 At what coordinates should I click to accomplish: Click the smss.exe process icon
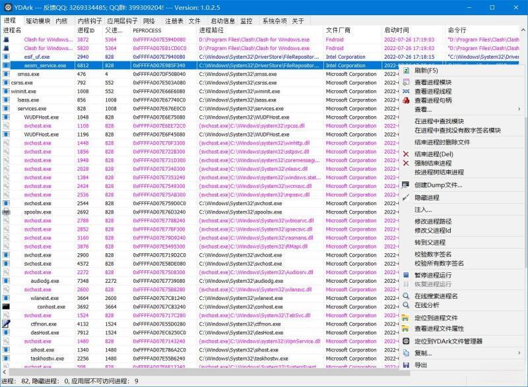[7, 74]
